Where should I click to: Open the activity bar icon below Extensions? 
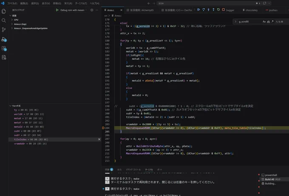[4, 57]
